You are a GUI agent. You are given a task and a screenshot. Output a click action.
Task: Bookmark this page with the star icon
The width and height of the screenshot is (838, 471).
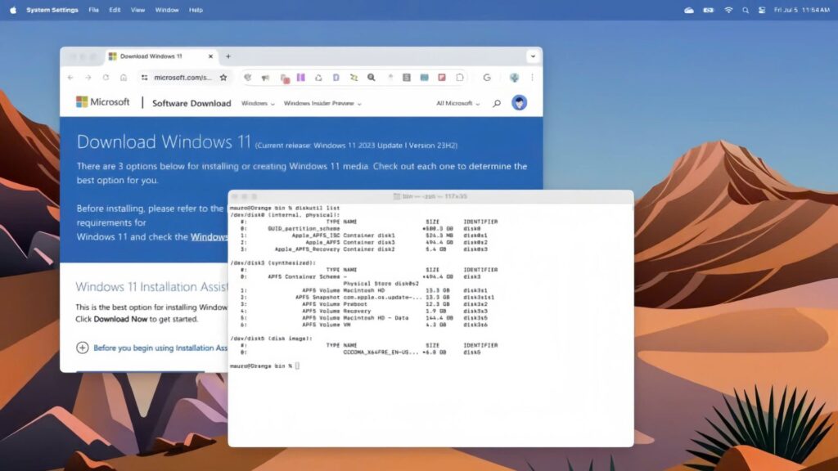pyautogui.click(x=223, y=77)
